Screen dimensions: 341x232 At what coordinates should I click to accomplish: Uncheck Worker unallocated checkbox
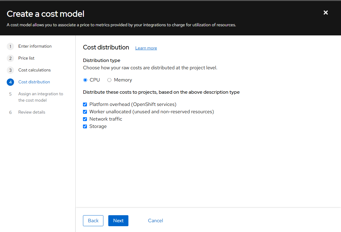(85, 112)
